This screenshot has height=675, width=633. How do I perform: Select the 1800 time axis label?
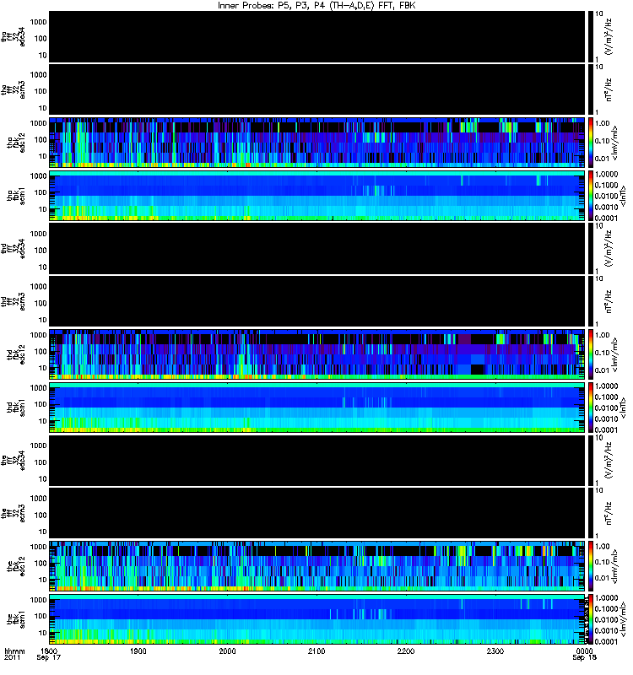49,651
